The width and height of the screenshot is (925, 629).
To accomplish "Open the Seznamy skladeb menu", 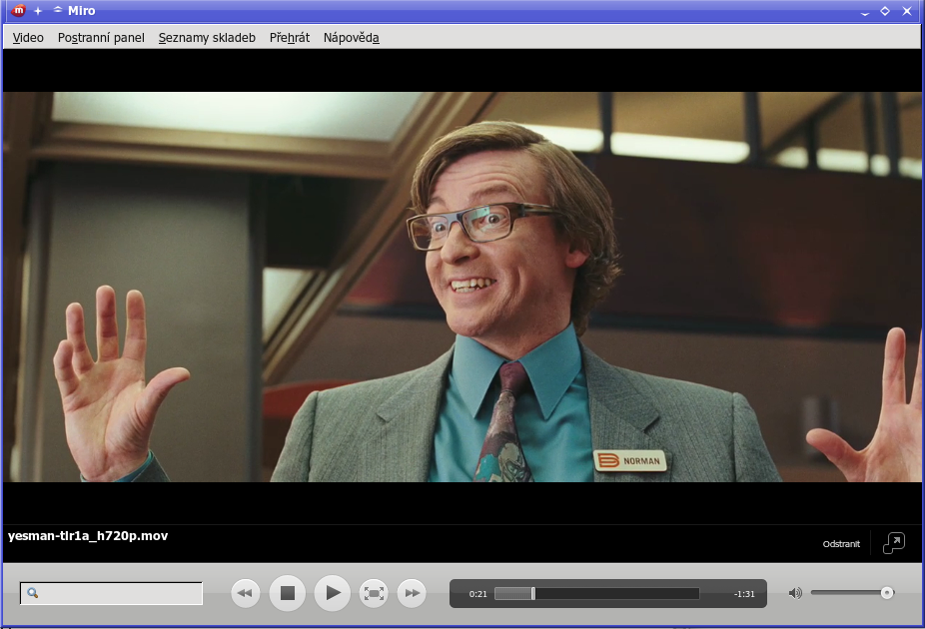I will (207, 38).
